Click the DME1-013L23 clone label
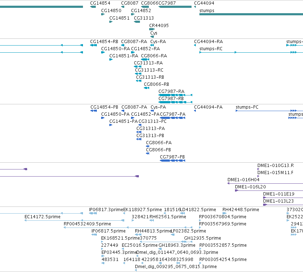The image size is (303, 272). click(x=278, y=201)
